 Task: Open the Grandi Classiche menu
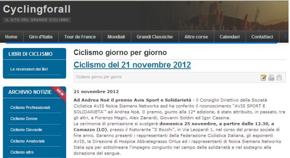(x=155, y=37)
